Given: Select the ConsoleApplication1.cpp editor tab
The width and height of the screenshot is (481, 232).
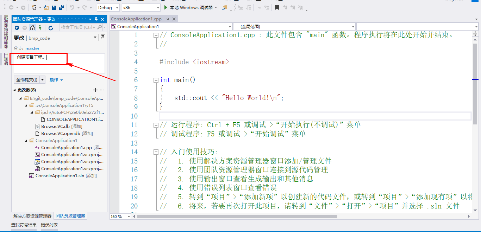Looking at the screenshot, I should point(136,19).
